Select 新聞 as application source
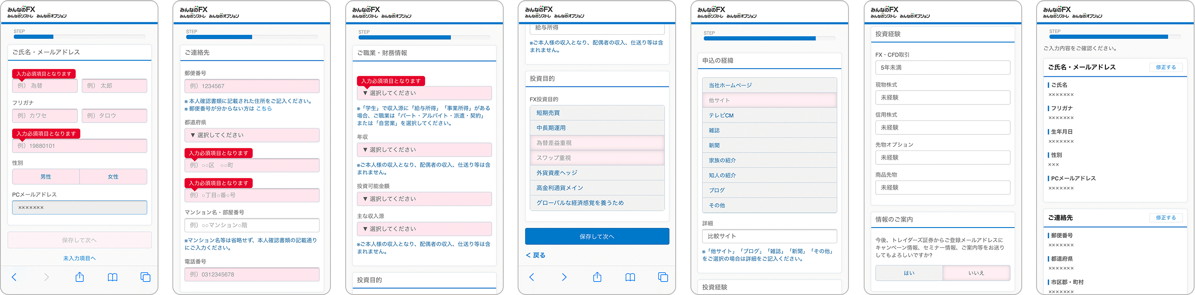The width and height of the screenshot is (1195, 295). (769, 146)
